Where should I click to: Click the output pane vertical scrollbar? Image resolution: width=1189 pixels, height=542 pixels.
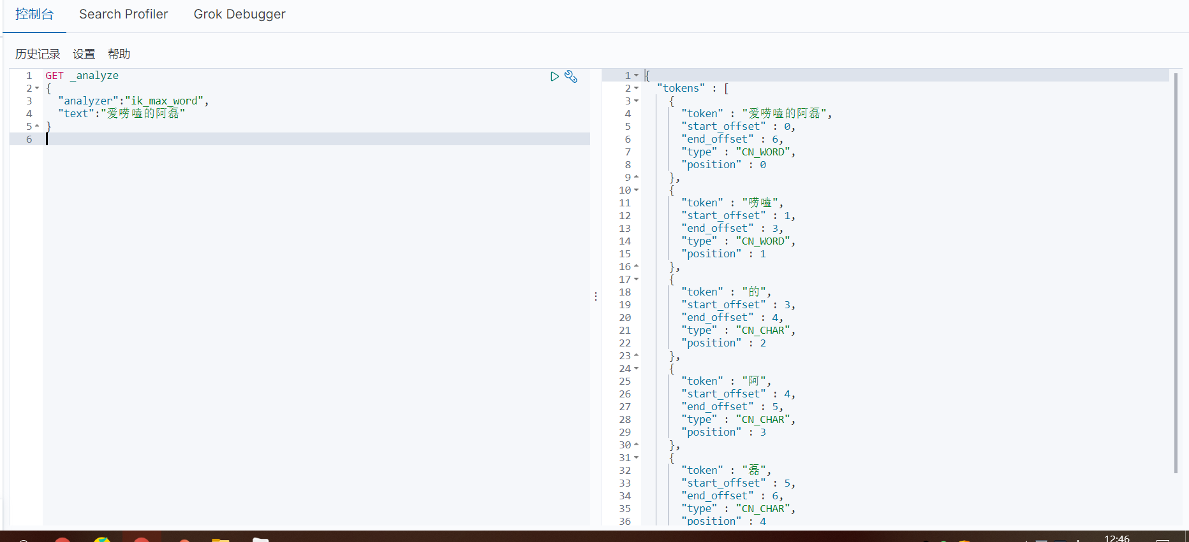(1176, 273)
